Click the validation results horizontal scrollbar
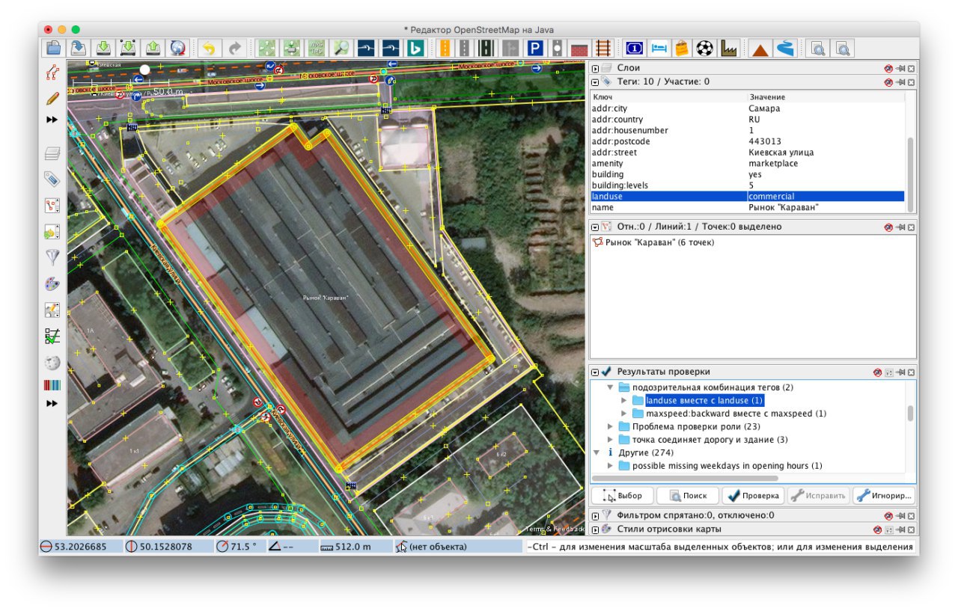Viewport: 958px width, 611px height. (x=685, y=478)
